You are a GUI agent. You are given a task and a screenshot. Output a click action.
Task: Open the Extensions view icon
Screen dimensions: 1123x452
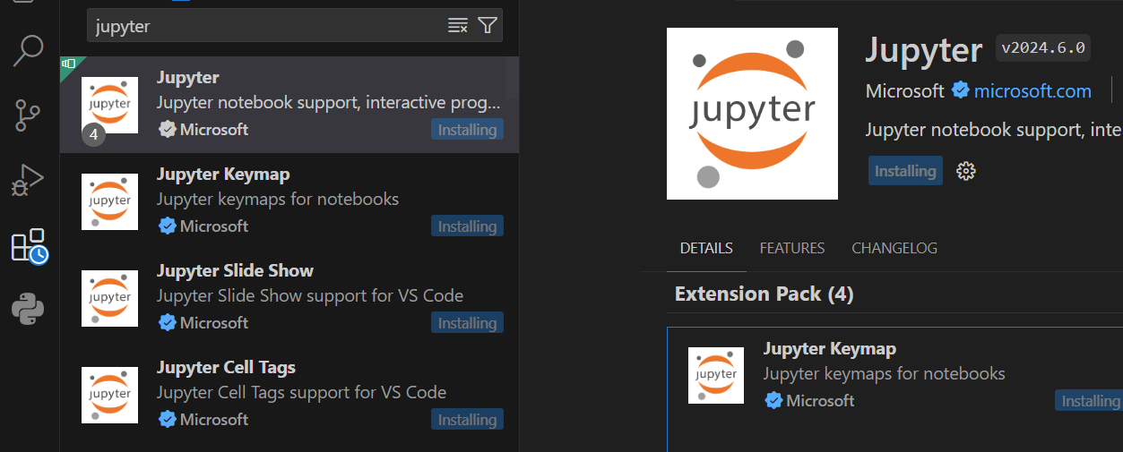[29, 245]
